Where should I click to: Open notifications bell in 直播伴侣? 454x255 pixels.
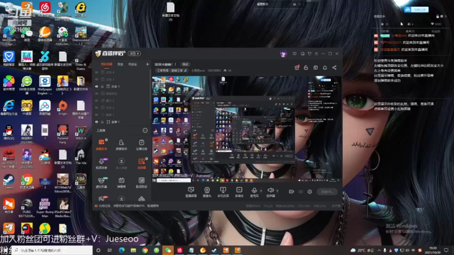325,67
